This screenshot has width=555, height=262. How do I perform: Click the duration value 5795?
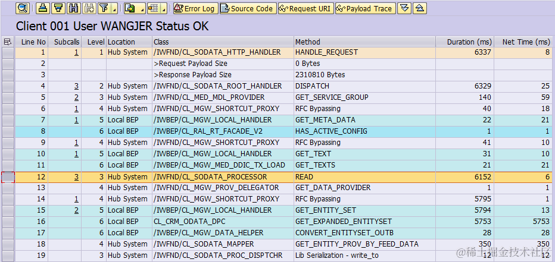click(x=483, y=199)
